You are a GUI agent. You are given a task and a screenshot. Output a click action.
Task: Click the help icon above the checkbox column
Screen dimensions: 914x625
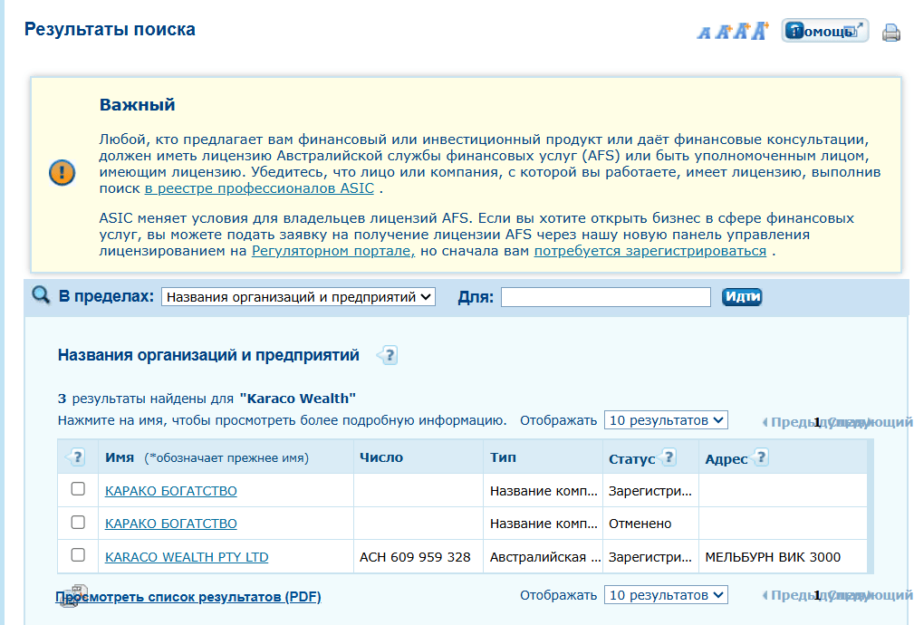click(x=77, y=457)
